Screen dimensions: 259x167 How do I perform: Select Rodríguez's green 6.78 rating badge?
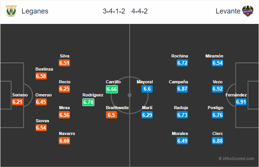click(x=88, y=102)
